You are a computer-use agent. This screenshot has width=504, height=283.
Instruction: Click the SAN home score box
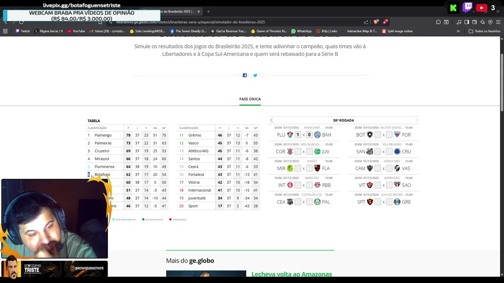click(378, 152)
